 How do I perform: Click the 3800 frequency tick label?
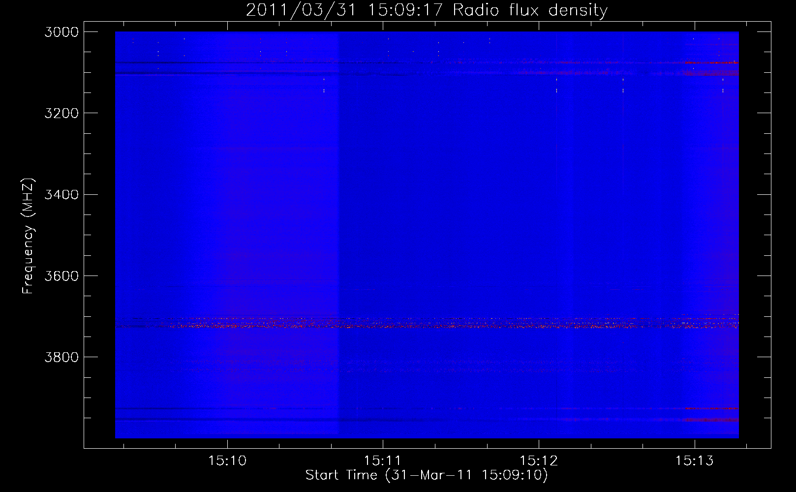pyautogui.click(x=61, y=357)
